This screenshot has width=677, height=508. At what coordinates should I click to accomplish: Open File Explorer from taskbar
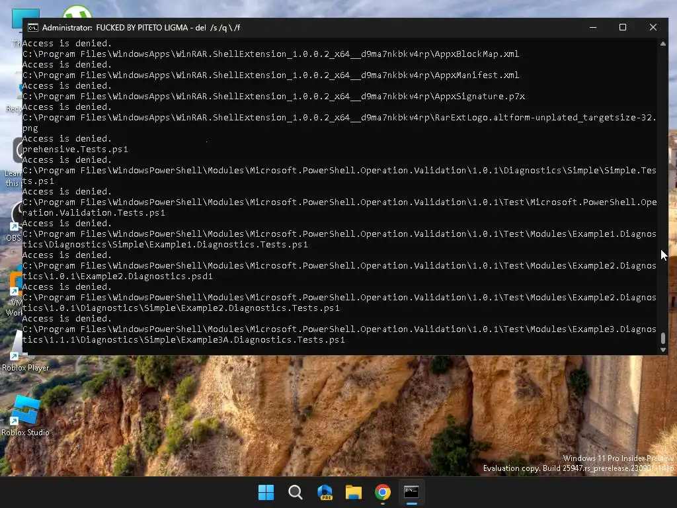click(x=354, y=492)
